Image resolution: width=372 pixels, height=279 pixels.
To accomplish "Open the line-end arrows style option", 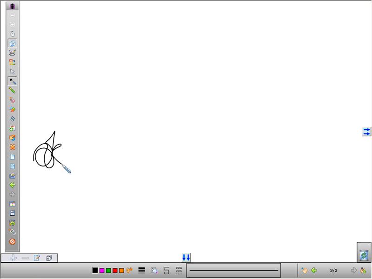I will pyautogui.click(x=166, y=271).
